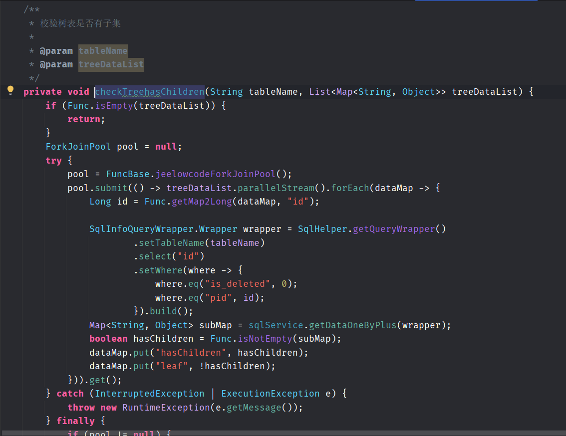Viewport: 566px width, 436px height.
Task: Click the parallelStream method call
Action: pos(276,188)
